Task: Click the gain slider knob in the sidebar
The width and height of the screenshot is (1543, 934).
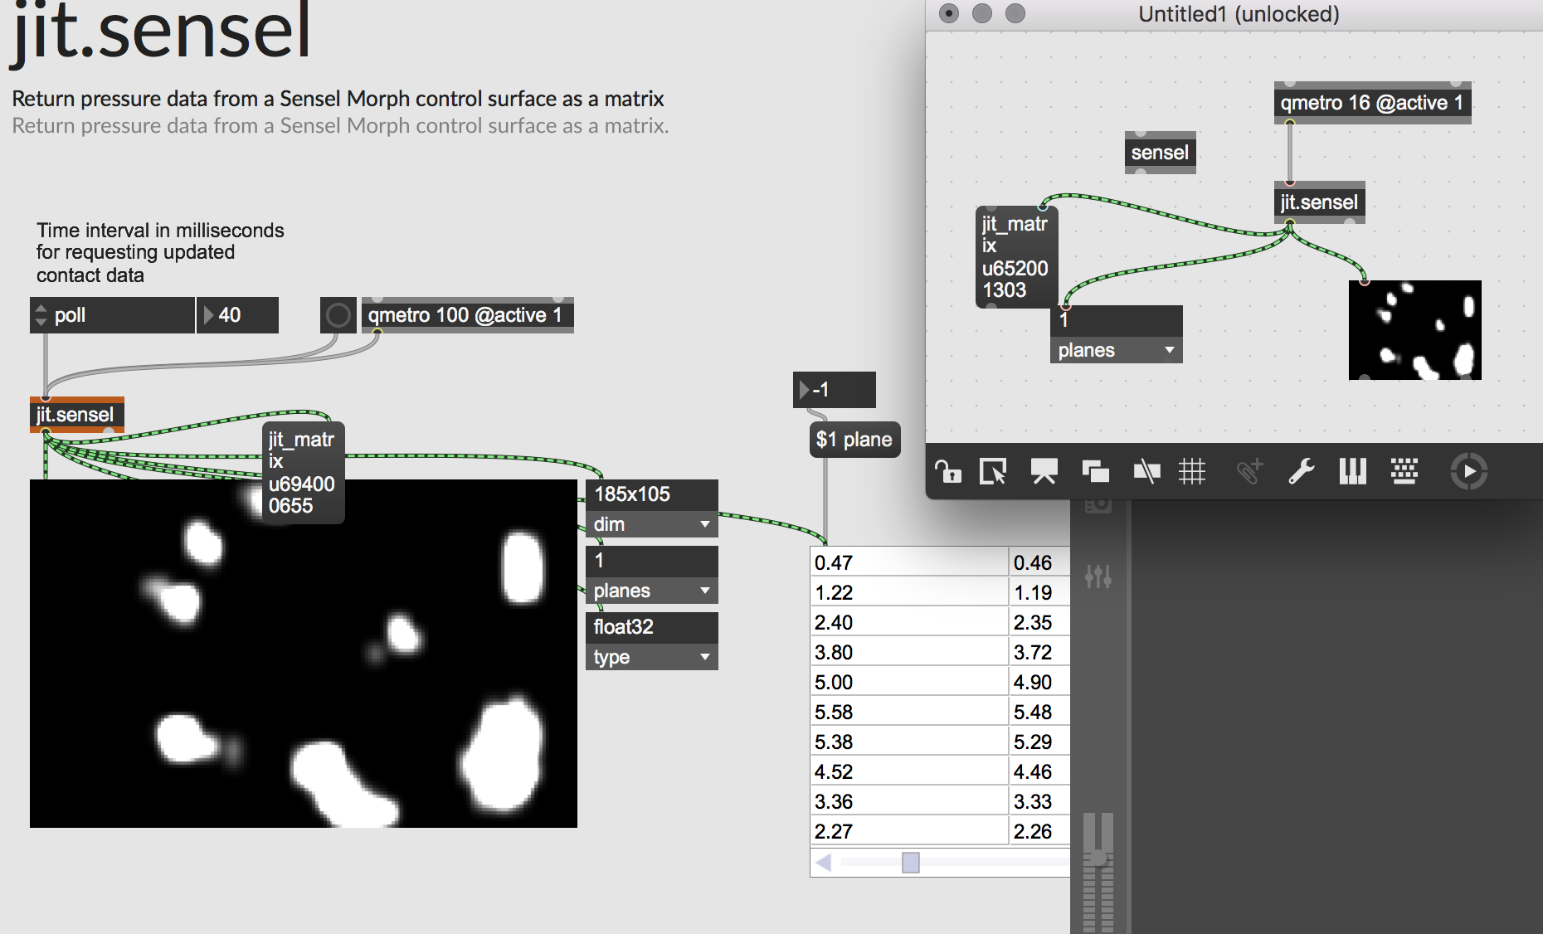Action: click(x=1098, y=858)
